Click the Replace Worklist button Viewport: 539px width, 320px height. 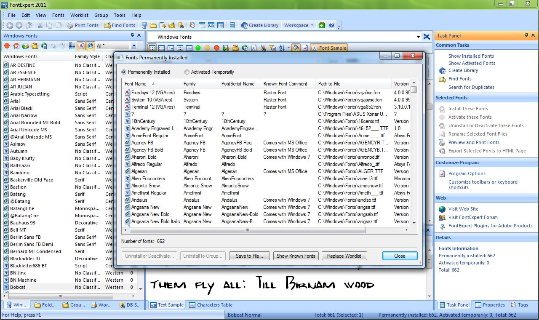[344, 256]
